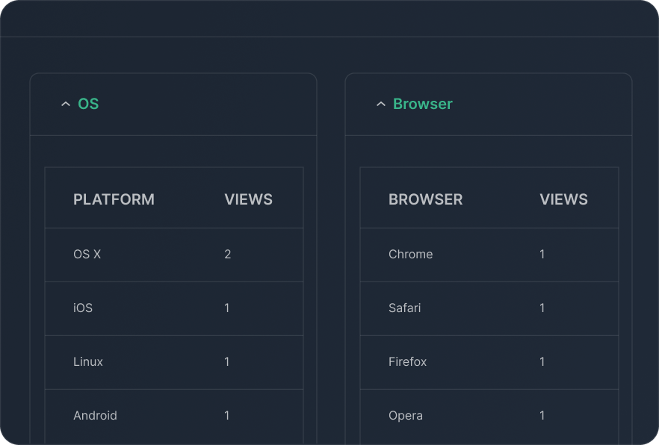
Task: Select the PLATFORM column header
Action: (x=114, y=199)
